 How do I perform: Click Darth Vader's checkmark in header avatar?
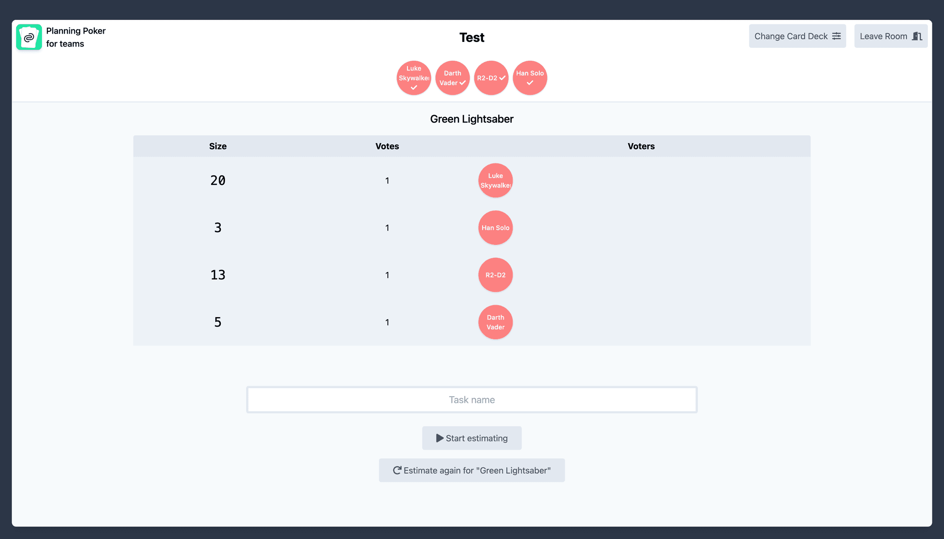(462, 83)
